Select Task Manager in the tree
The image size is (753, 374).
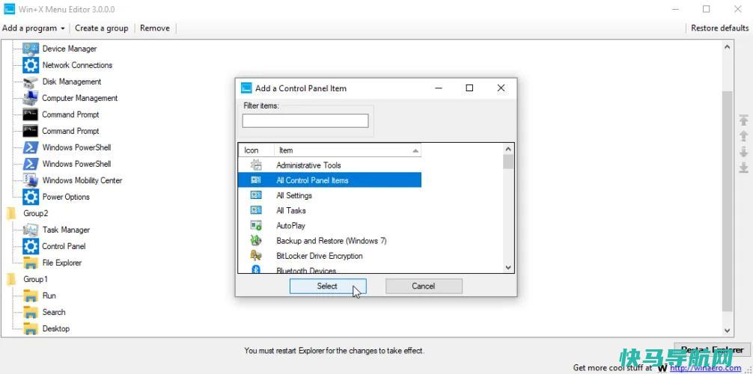click(x=66, y=230)
